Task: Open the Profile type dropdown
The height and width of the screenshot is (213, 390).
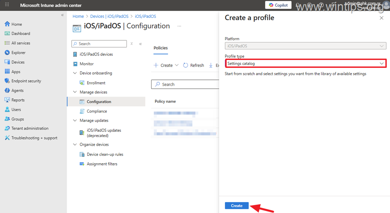Action: pos(305,64)
